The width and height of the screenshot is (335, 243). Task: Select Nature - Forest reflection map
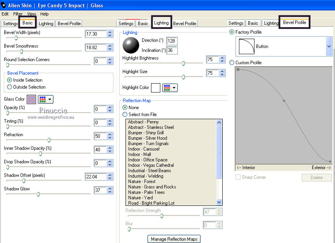142,181
